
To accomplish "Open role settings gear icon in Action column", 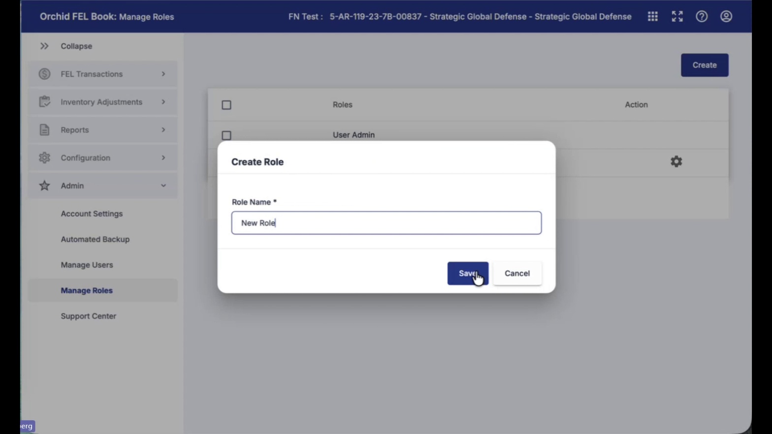I will pos(676,161).
